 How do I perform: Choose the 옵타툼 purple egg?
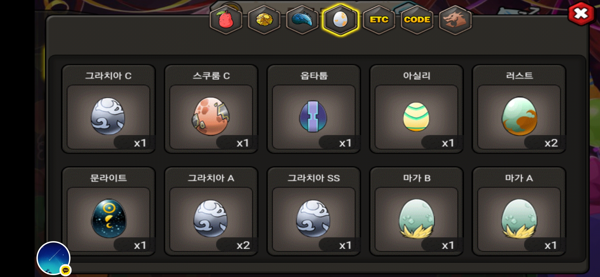click(x=314, y=109)
